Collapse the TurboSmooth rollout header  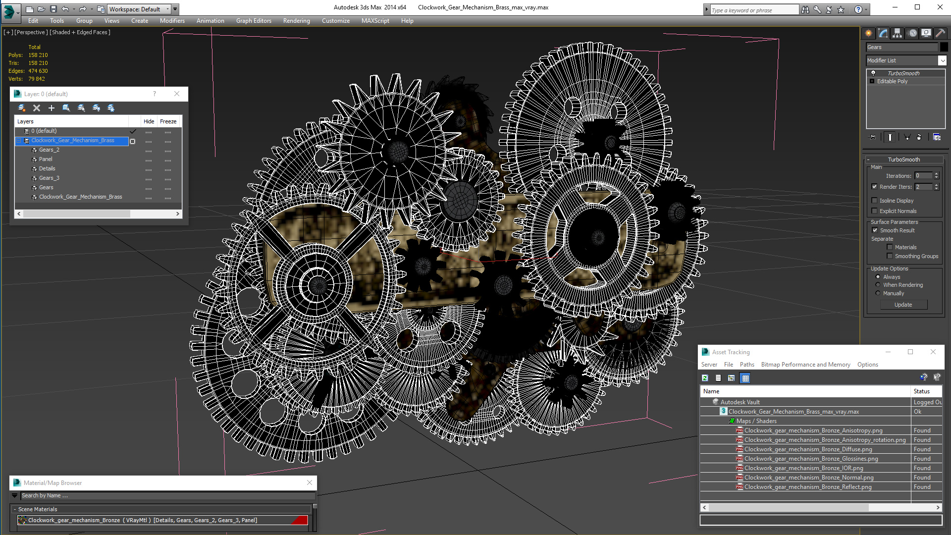pyautogui.click(x=904, y=160)
